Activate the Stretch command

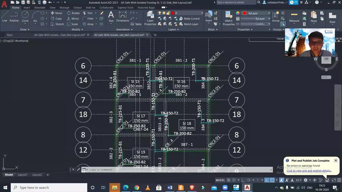coord(57,24)
